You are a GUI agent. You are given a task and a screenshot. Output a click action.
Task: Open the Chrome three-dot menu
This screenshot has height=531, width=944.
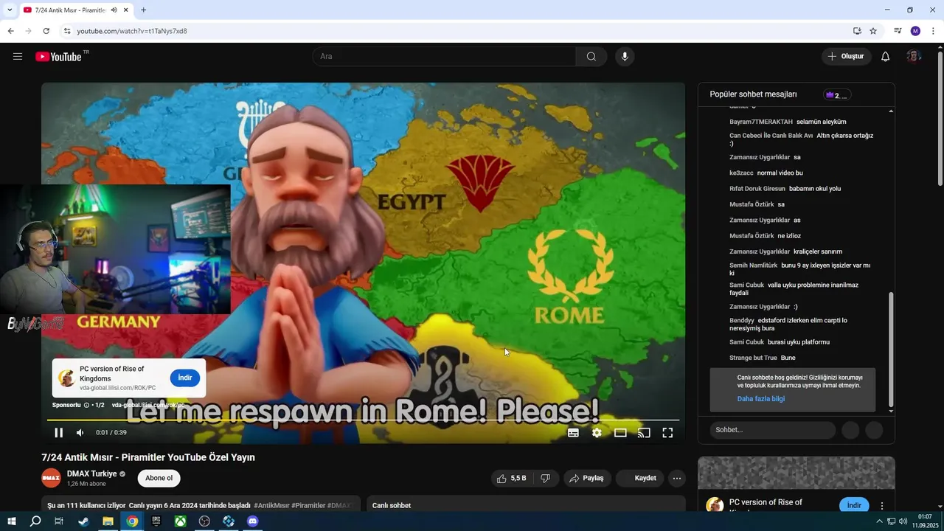(x=933, y=31)
